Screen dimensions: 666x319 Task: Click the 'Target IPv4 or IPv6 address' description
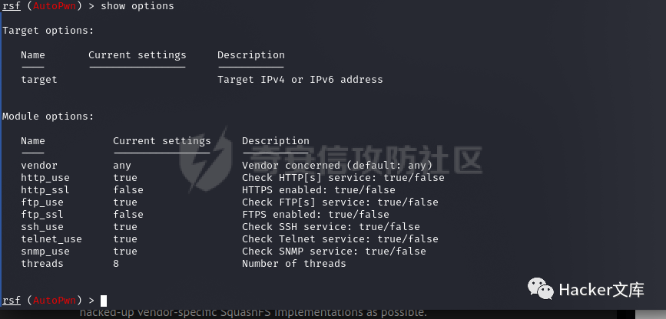[x=300, y=79]
